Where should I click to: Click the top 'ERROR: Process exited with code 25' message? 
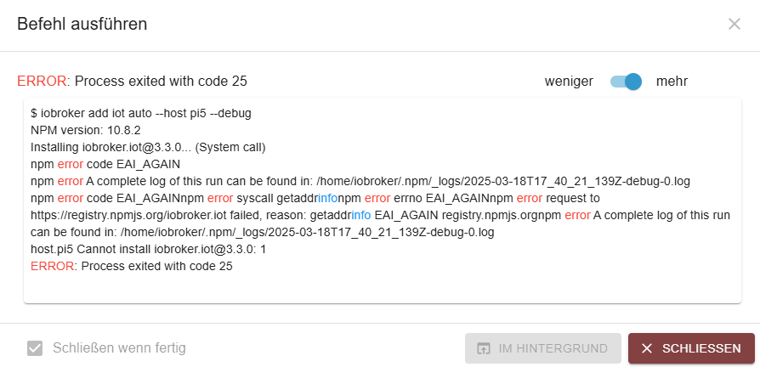(132, 82)
